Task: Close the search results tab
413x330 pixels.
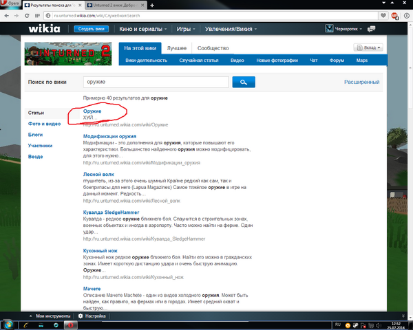Action: click(80, 5)
